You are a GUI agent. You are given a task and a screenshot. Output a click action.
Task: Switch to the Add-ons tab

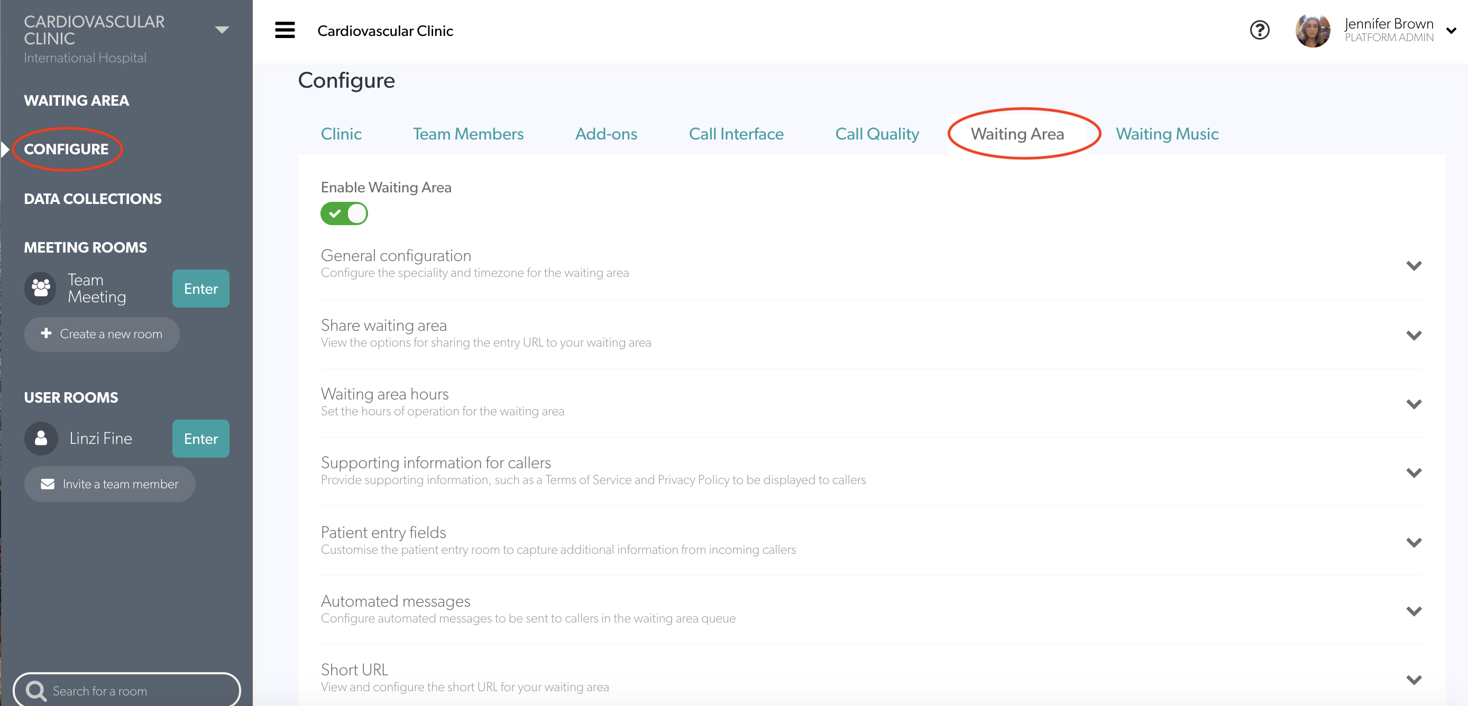(606, 134)
